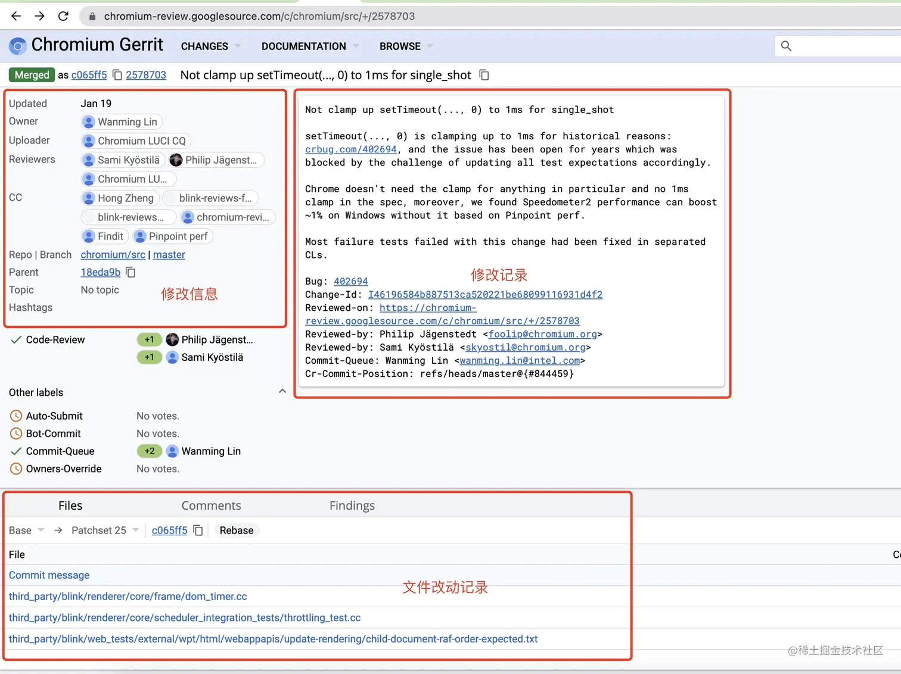
Task: Open the Commit message file
Action: coord(49,575)
